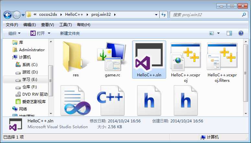Screen dimensions: 251x143
Task: Select the first h header file icon
Action: coord(149,100)
